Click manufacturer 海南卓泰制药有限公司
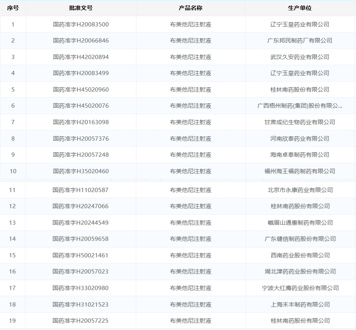Viewport: 356px width, 330px height. click(x=300, y=155)
